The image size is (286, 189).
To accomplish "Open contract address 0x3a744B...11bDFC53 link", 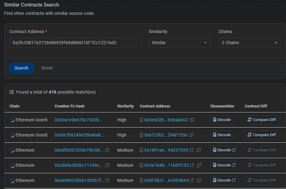I will pos(166,165).
